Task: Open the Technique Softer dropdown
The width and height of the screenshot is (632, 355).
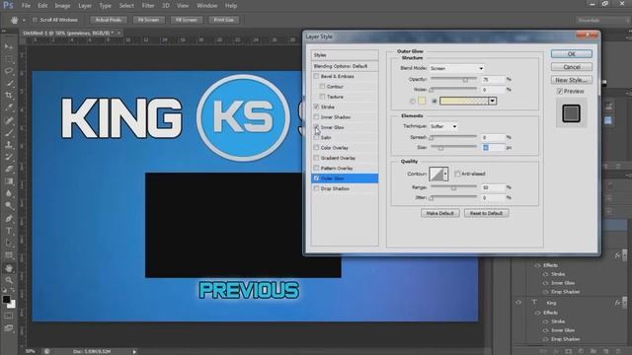Action: (443, 126)
